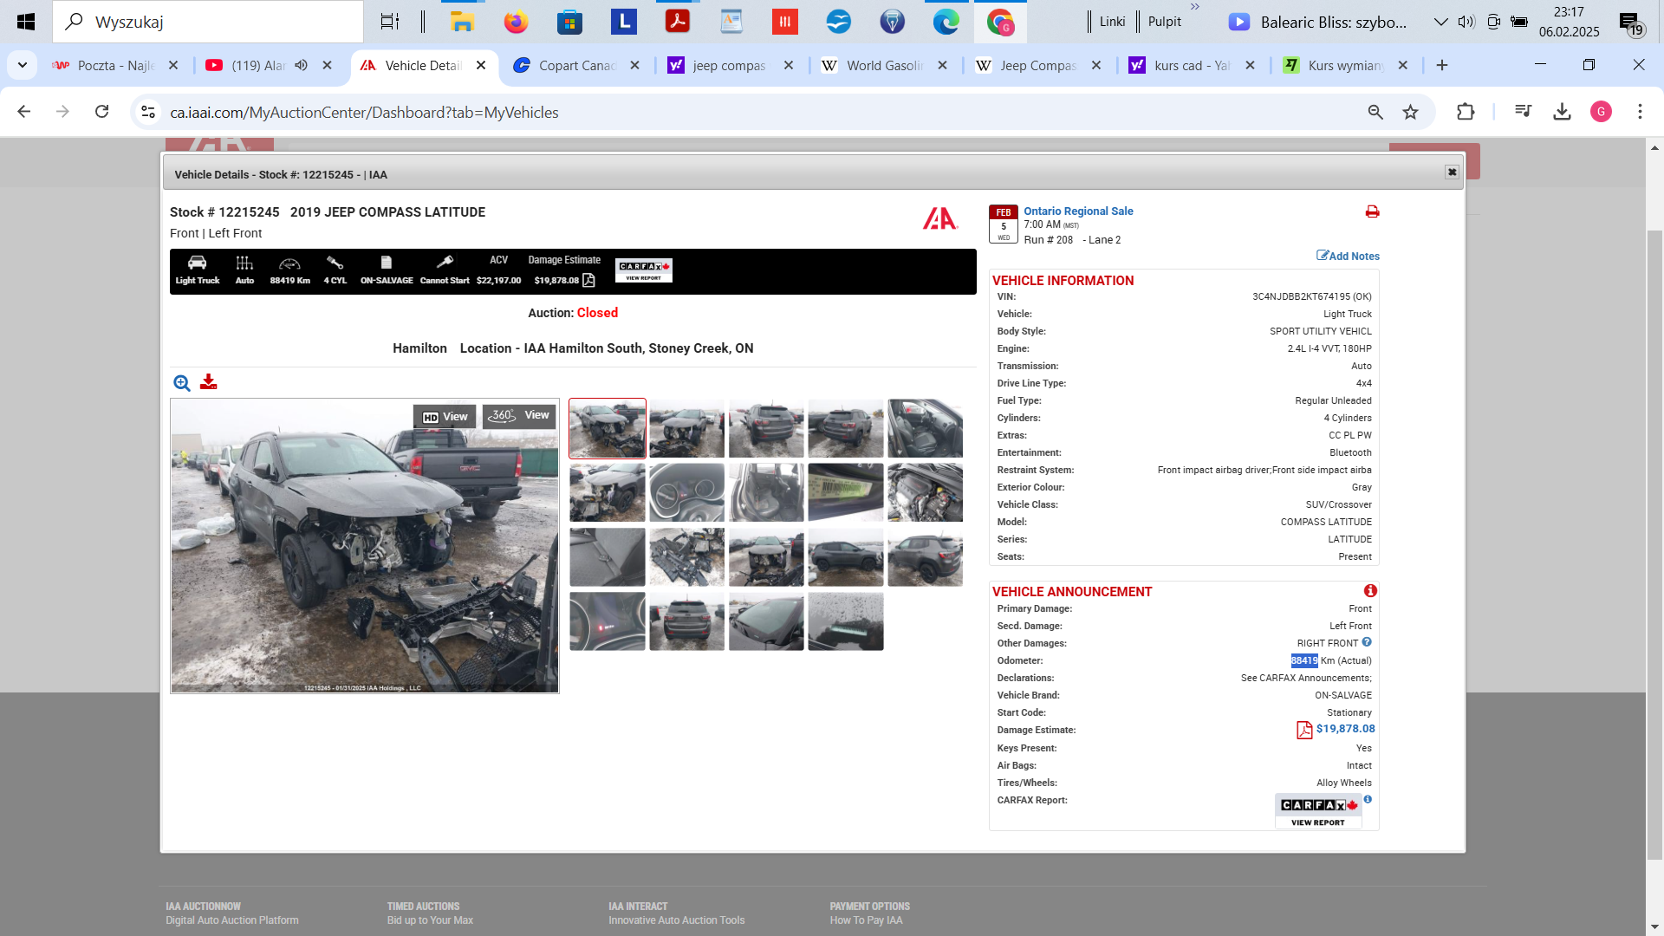Click the Windows Start button
1664x936 pixels.
pos(26,22)
